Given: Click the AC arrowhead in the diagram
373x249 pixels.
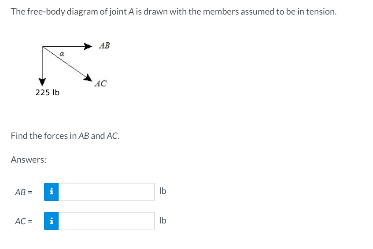Looking at the screenshot, I should point(88,78).
